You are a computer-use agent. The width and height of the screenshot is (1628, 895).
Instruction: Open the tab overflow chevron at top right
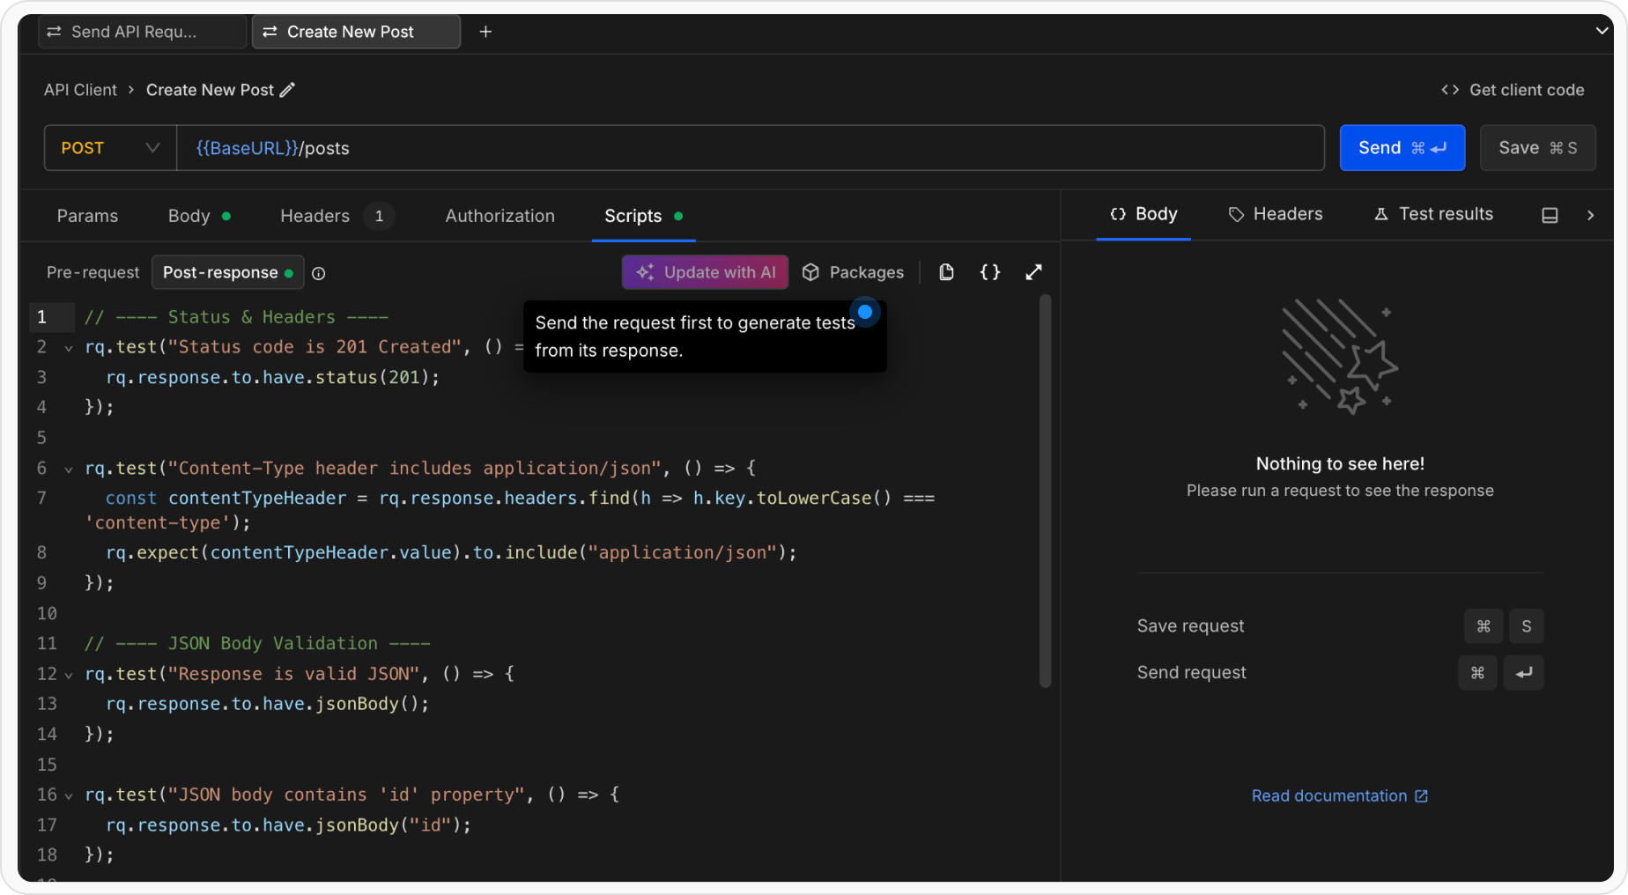(x=1602, y=29)
